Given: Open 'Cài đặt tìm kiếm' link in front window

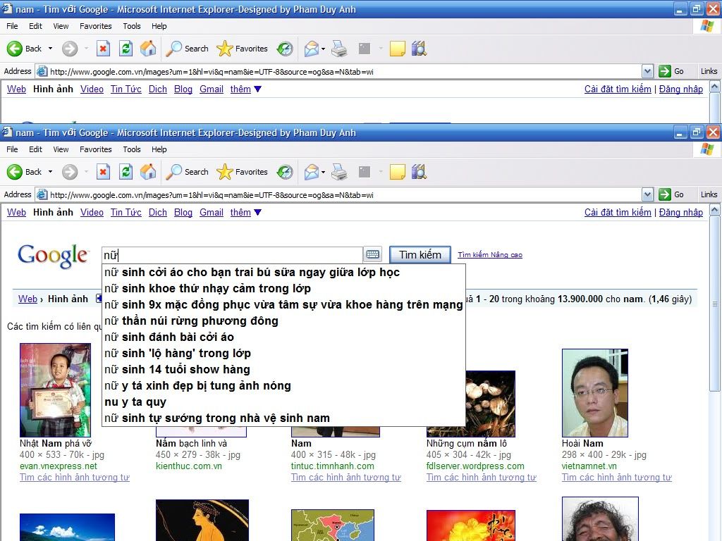Looking at the screenshot, I should [x=618, y=212].
